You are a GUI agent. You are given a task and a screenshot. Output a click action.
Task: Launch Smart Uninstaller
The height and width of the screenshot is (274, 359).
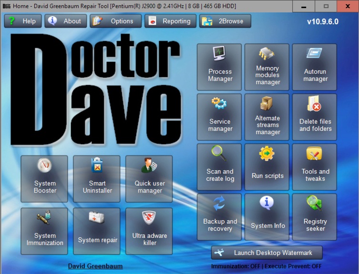point(97,179)
